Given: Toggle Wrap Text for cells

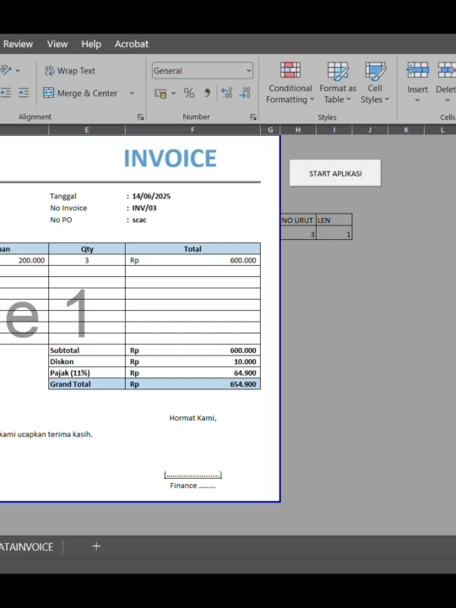Looking at the screenshot, I should [70, 71].
